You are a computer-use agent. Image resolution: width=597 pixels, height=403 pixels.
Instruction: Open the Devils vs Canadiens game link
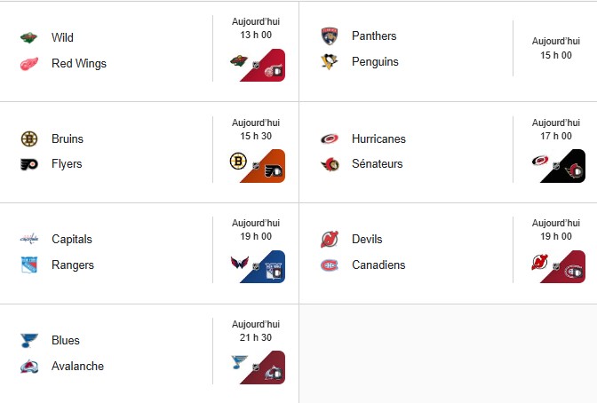tap(558, 266)
